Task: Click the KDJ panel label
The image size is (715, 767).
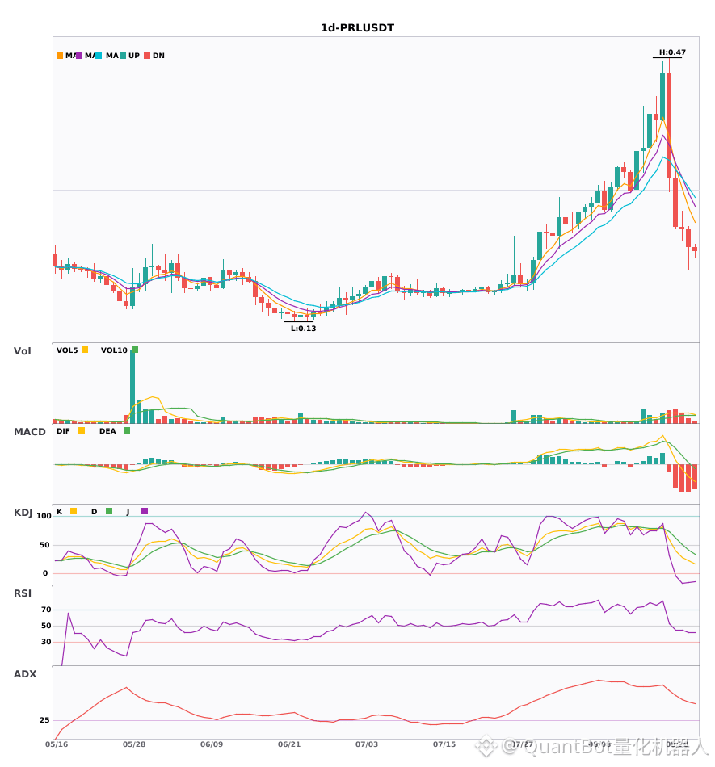Action: click(x=23, y=513)
